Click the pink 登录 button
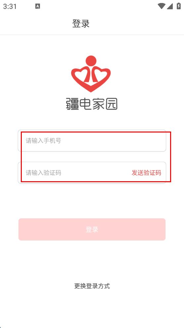 (92, 230)
